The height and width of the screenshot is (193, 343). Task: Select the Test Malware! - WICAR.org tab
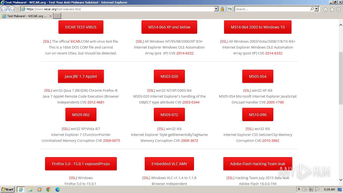(27, 16)
